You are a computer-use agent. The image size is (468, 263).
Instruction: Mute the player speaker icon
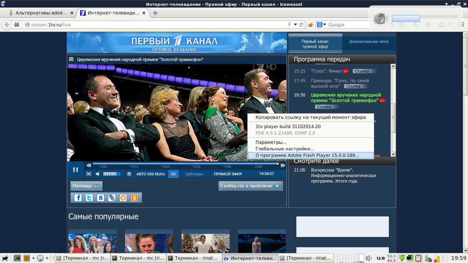(x=98, y=174)
